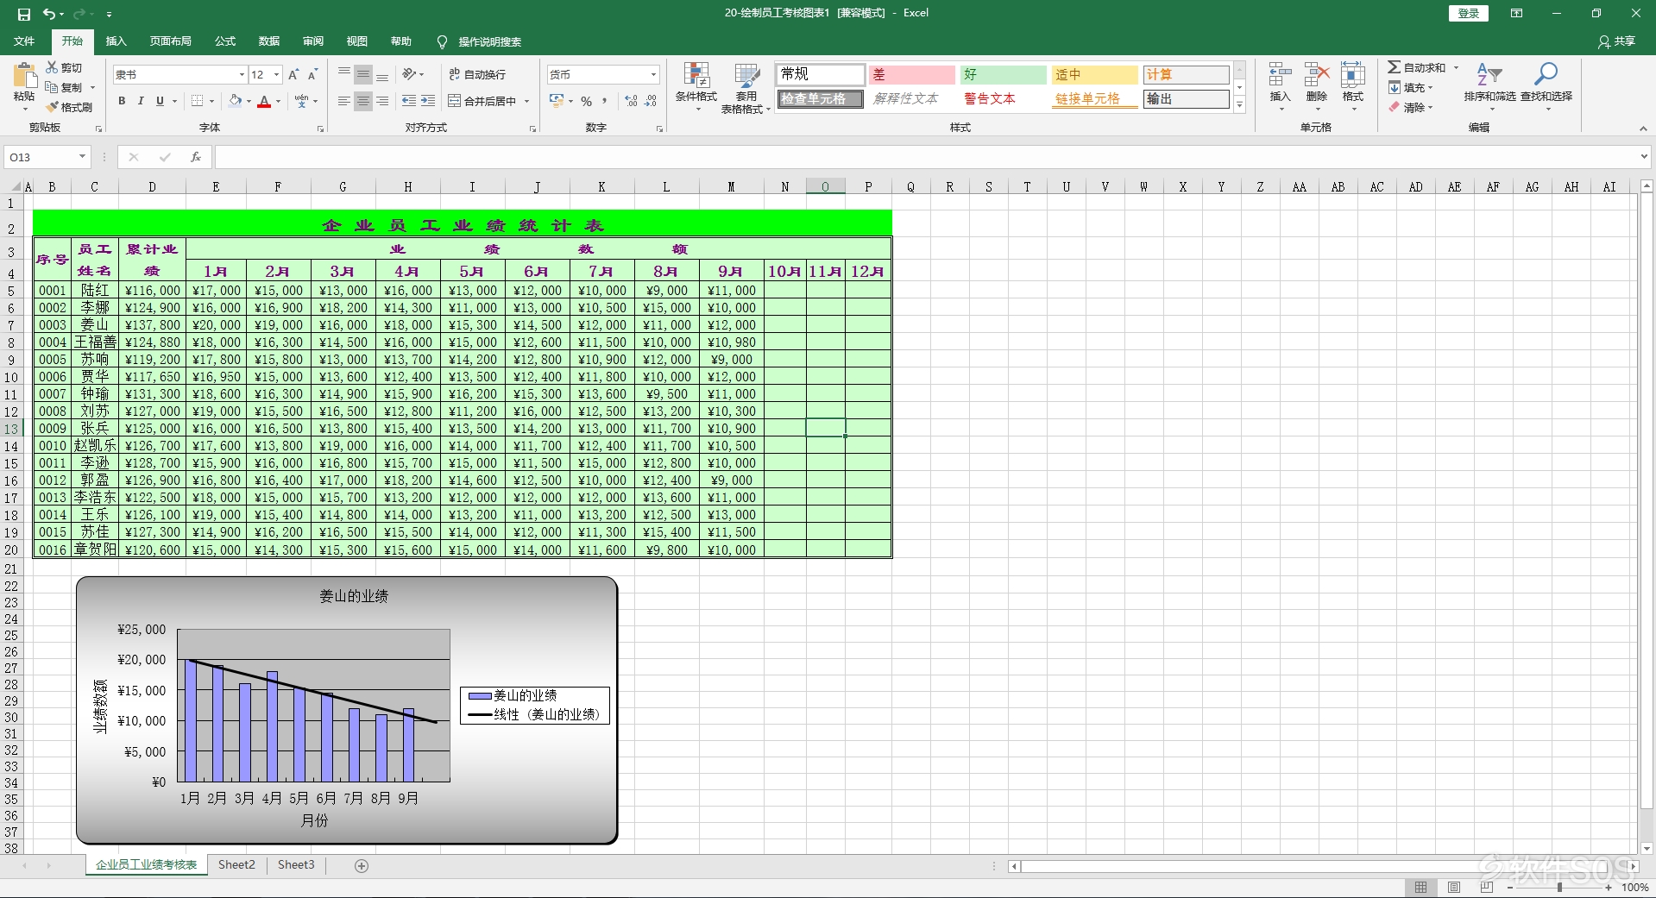Click the Save icon in title bar
Image resolution: width=1656 pixels, height=898 pixels.
[24, 14]
